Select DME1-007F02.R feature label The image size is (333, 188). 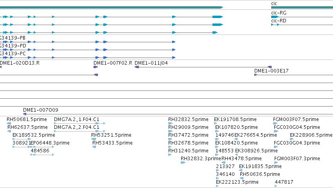(113, 63)
